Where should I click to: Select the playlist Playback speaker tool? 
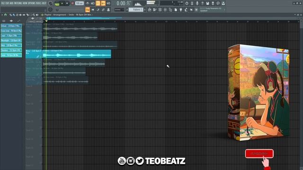click(x=37, y=15)
